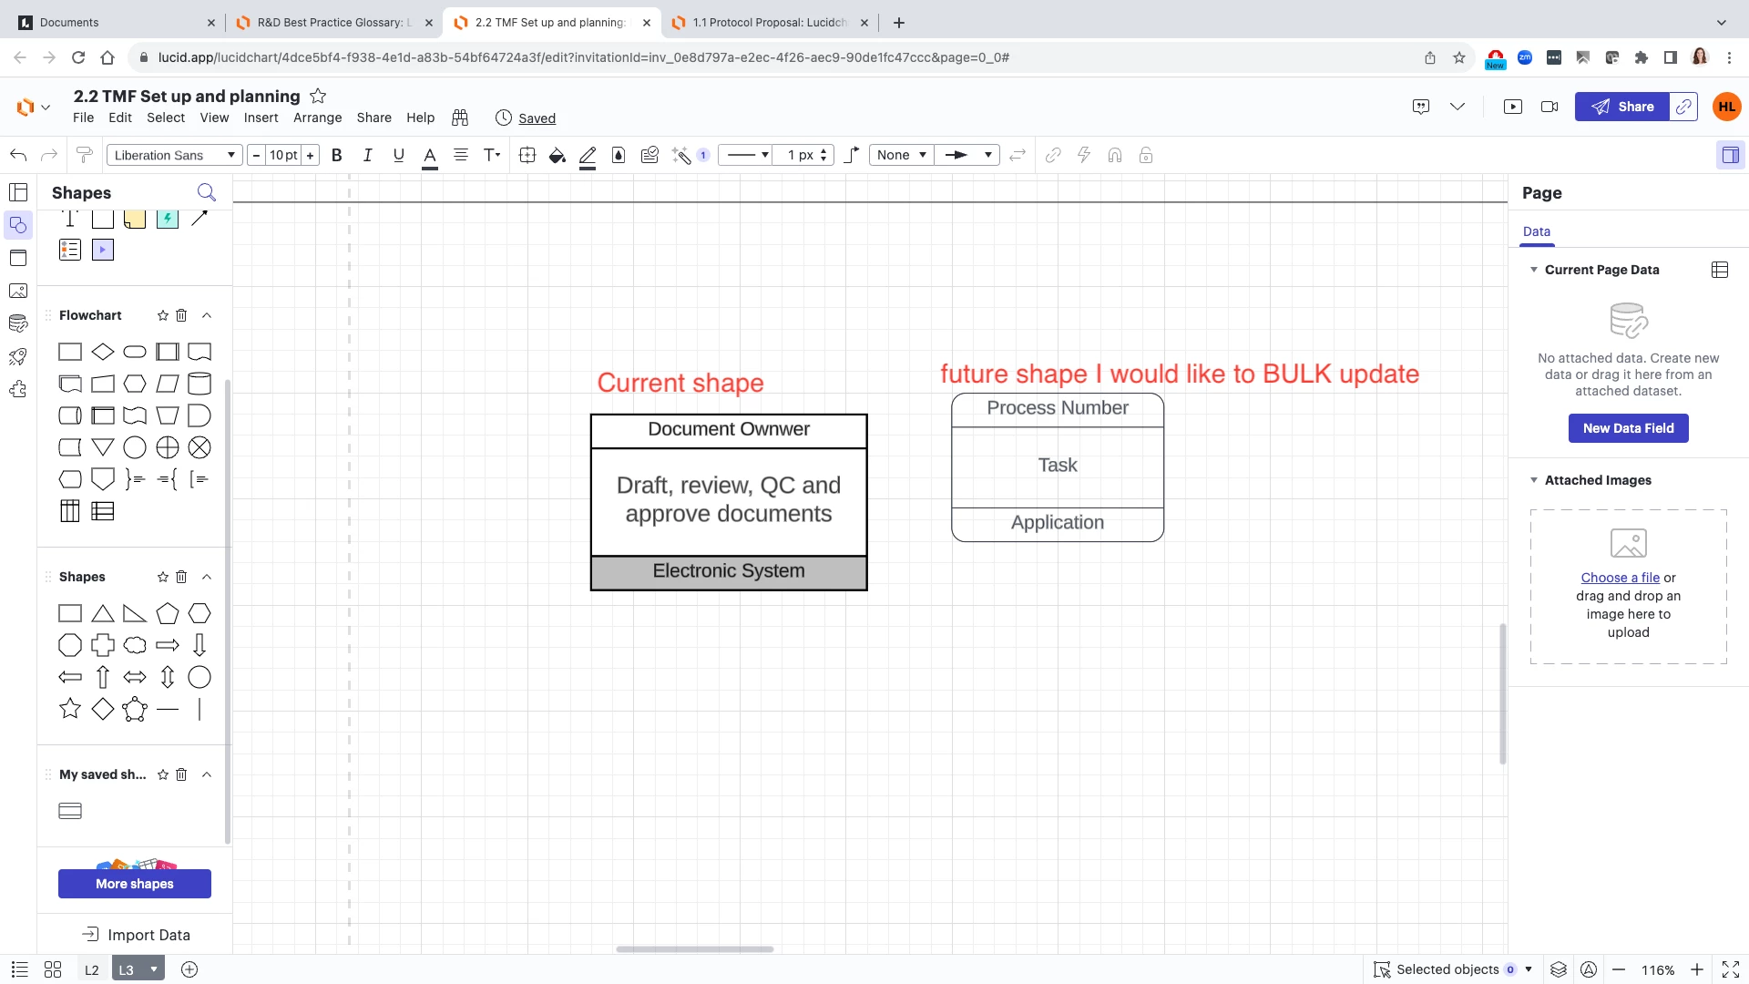Switch to the 1.1 Protocol Proposal tab
Viewport: 1749px width, 984px height.
[x=768, y=23]
